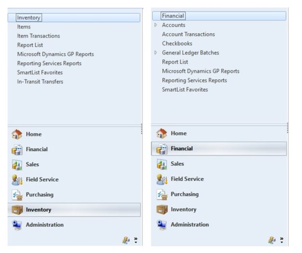Open Account Transactions

point(188,34)
